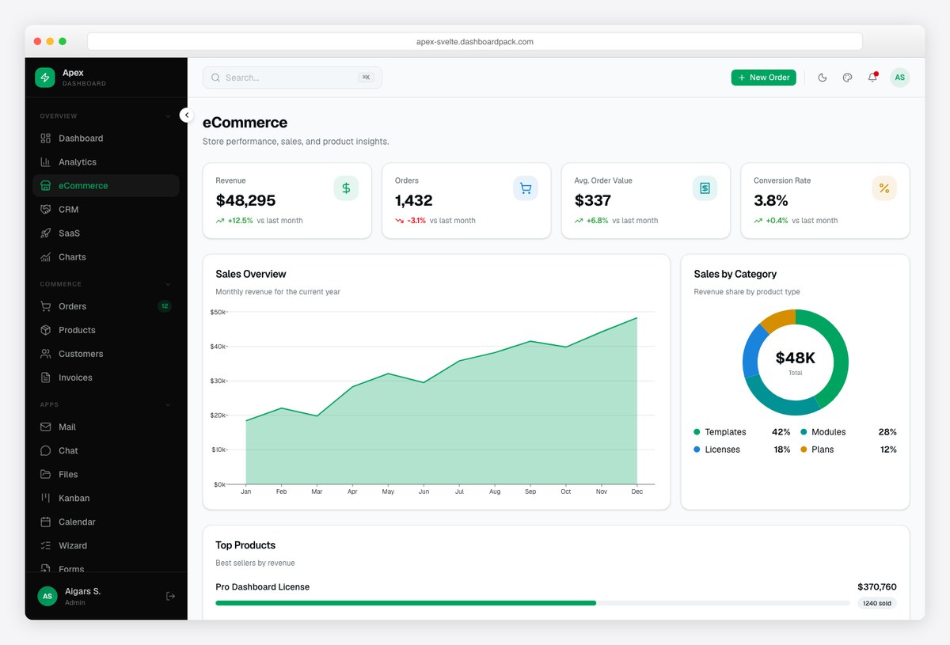Click the Calendar icon in sidebar
The image size is (950, 645).
pos(46,522)
